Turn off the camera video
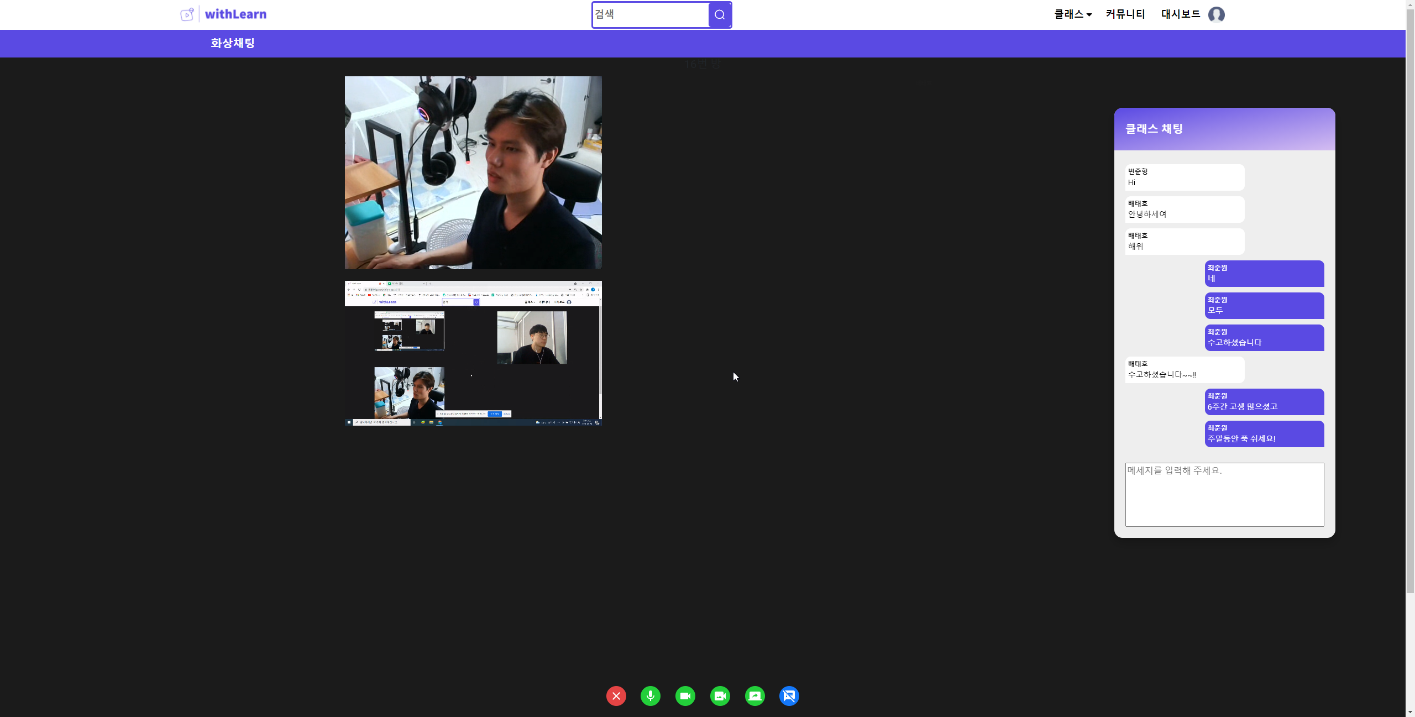This screenshot has height=717, width=1415. pos(685,696)
